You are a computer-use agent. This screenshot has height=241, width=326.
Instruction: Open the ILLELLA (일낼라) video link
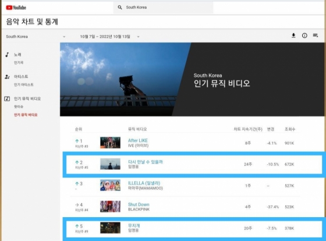[144, 183]
